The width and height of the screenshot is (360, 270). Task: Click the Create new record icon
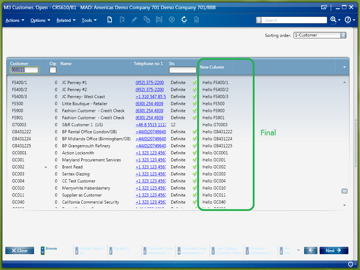110,20
